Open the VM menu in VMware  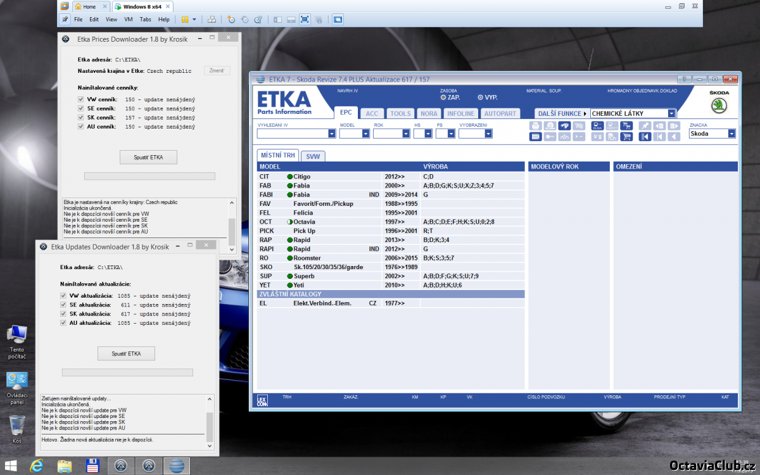[x=128, y=20]
